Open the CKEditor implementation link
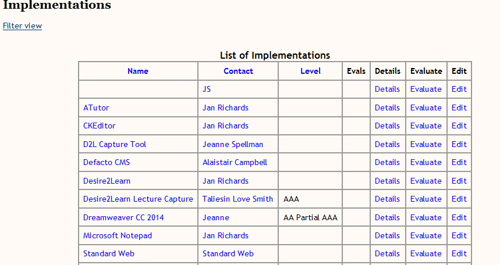Screen dimensions: 500x265 [100, 126]
